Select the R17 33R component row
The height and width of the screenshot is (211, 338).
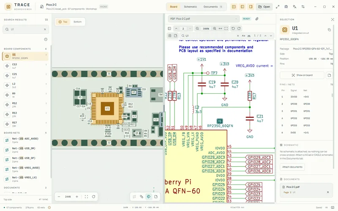coord(25,124)
